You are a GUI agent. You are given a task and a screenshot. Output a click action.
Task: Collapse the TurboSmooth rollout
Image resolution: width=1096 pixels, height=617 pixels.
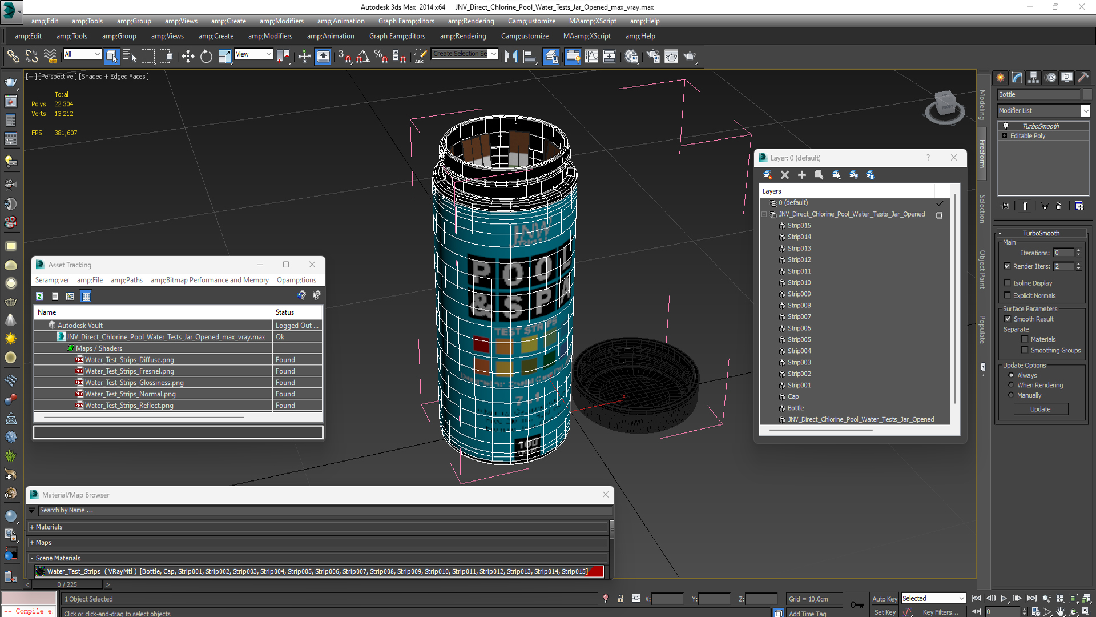point(1041,233)
